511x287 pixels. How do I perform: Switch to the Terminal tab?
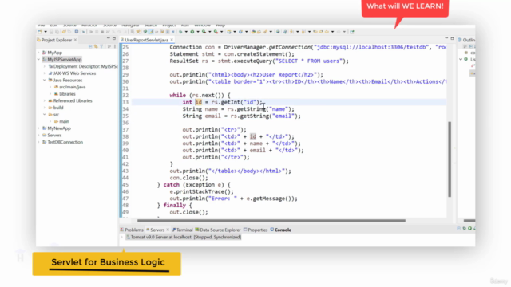click(x=183, y=230)
